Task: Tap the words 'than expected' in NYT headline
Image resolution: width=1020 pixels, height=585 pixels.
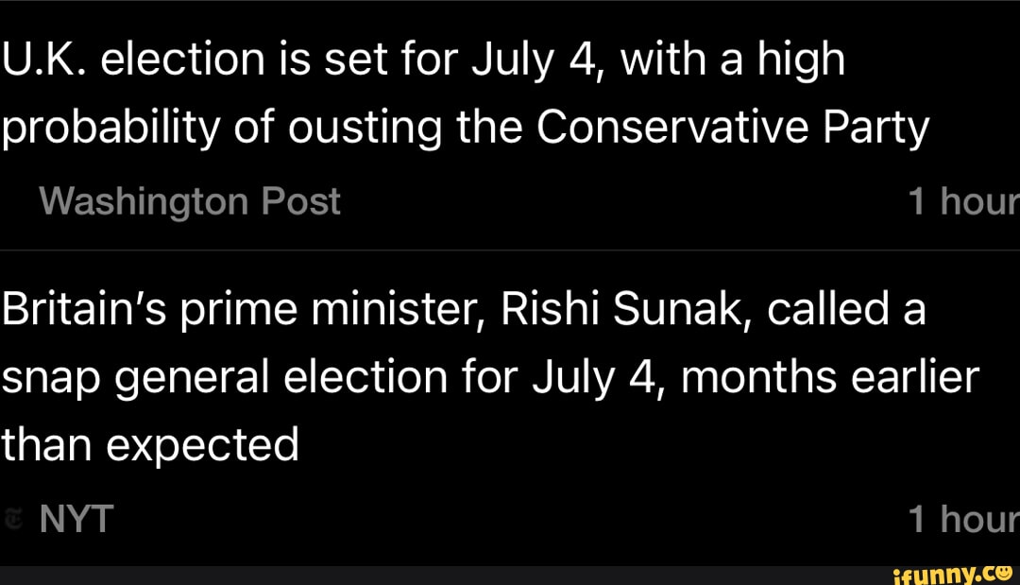Action: click(x=149, y=442)
